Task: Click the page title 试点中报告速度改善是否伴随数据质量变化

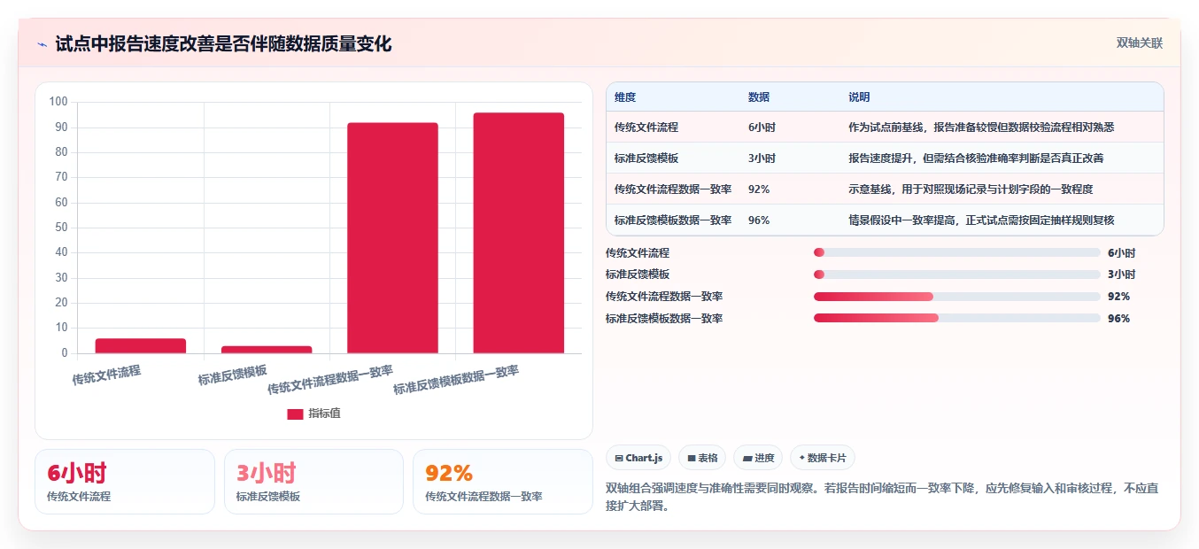Action: click(223, 43)
